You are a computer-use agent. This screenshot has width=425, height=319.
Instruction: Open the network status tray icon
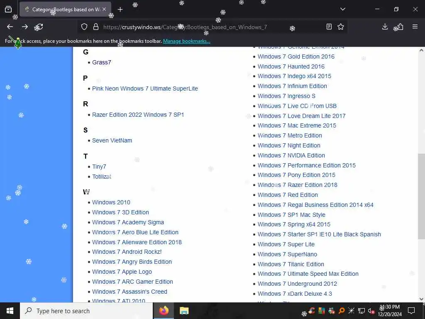click(x=361, y=311)
